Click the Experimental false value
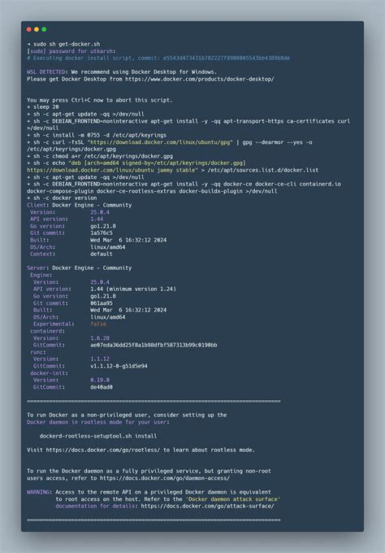 coord(98,324)
